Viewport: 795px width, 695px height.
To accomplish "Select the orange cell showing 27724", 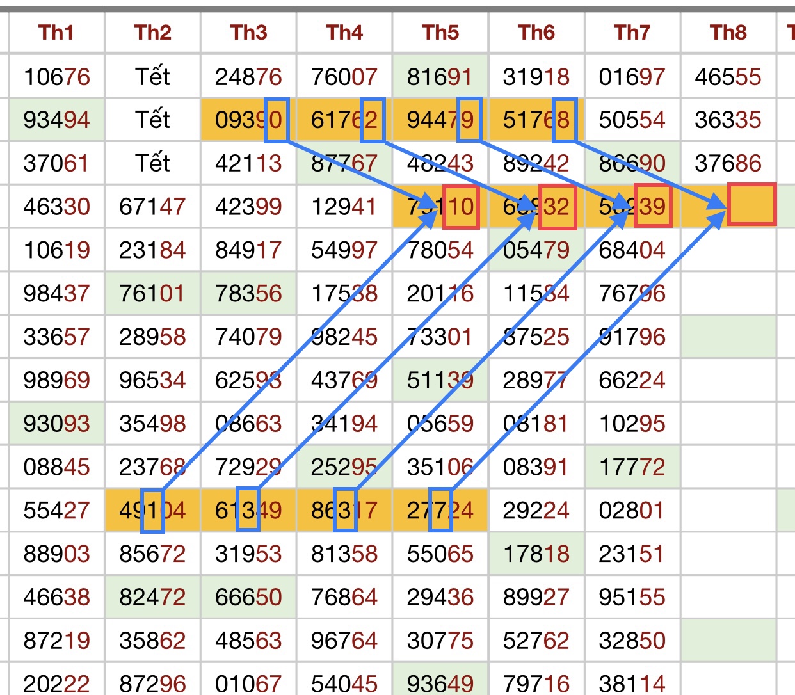I will [x=440, y=511].
